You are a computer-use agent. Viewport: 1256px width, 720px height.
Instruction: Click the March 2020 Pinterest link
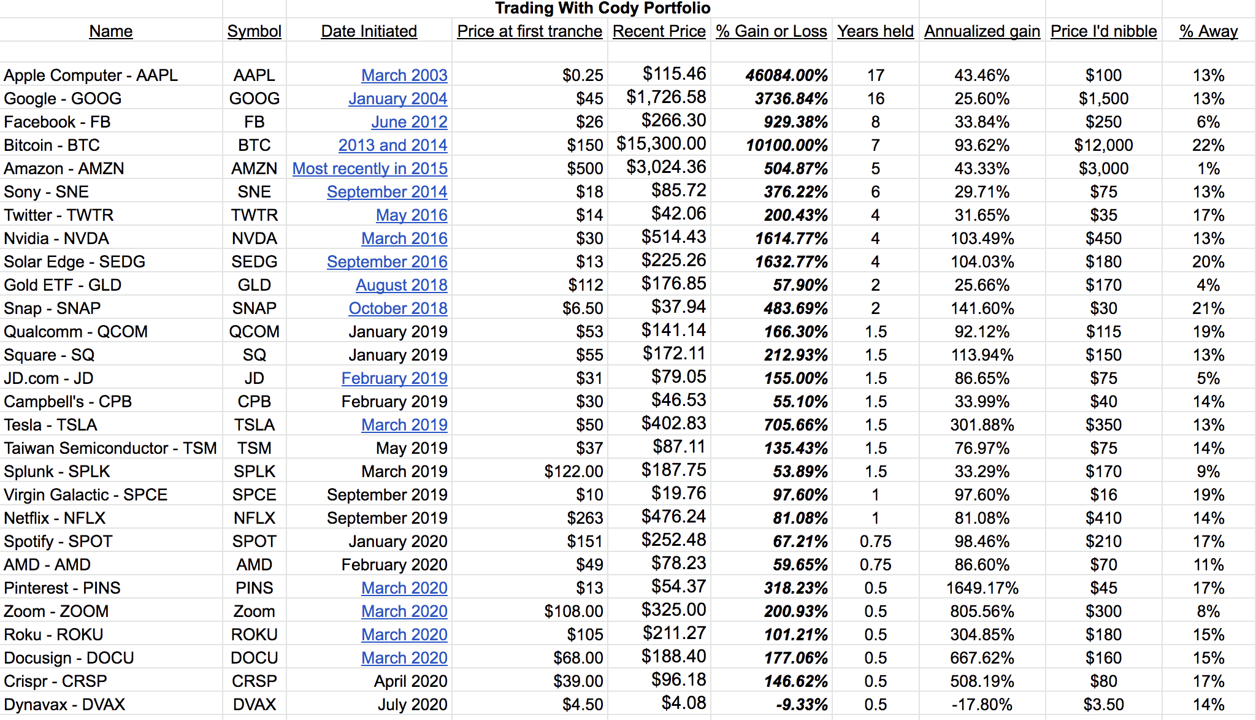coord(404,588)
